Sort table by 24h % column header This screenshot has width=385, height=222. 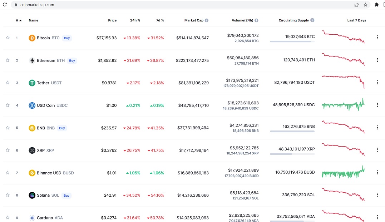pos(135,20)
